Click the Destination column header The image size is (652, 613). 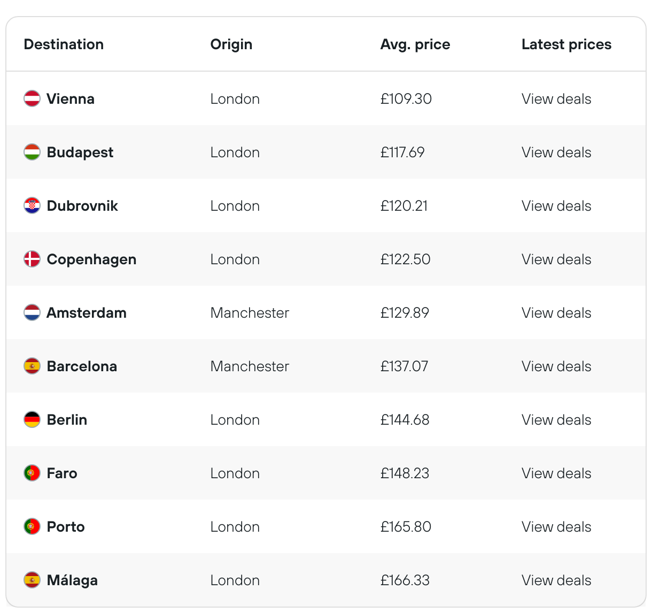(64, 44)
